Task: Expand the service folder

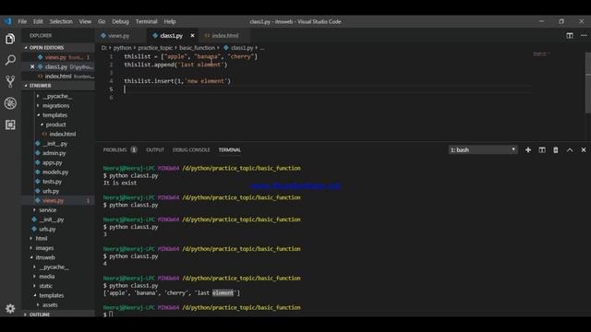Action: [x=47, y=209]
